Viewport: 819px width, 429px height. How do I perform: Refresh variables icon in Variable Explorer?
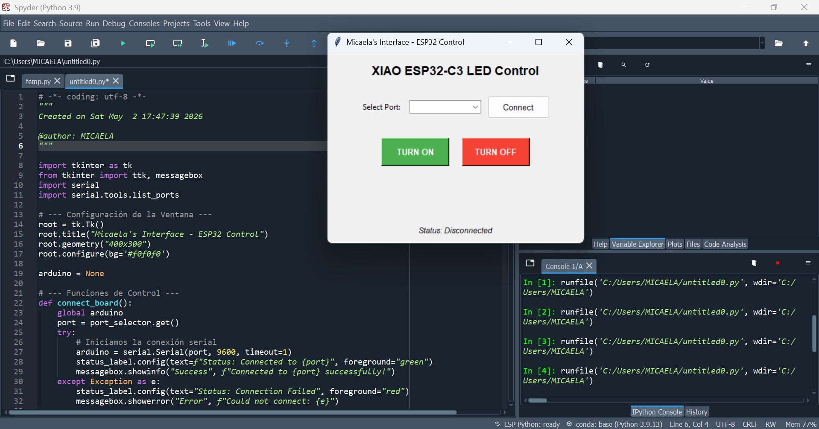(648, 65)
